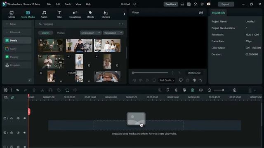Viewport: 264px width, 148px height.
Task: Toggle the timeline link icon
Action: pos(12,97)
